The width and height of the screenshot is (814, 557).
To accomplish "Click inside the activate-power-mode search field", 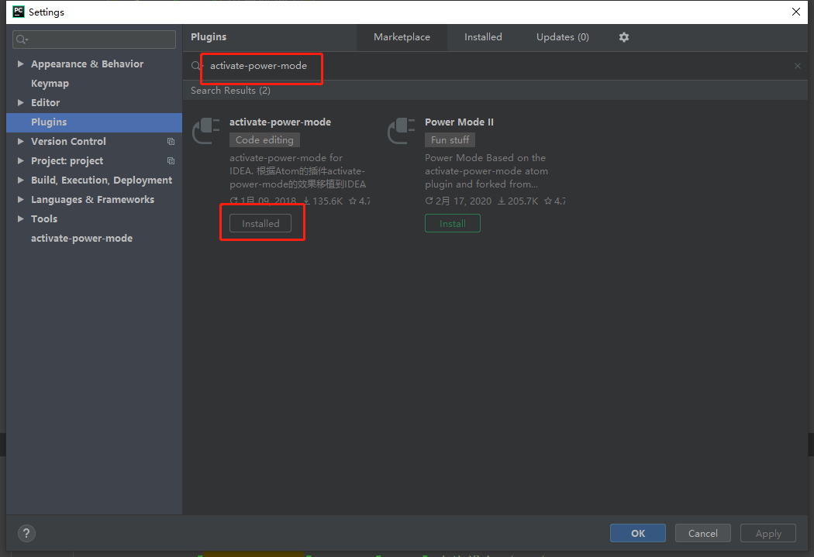I will tap(261, 66).
